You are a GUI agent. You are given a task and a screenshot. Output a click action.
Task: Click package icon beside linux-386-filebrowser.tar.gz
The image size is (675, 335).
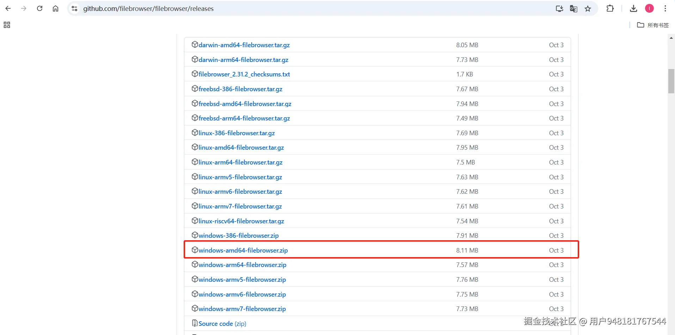(x=195, y=132)
